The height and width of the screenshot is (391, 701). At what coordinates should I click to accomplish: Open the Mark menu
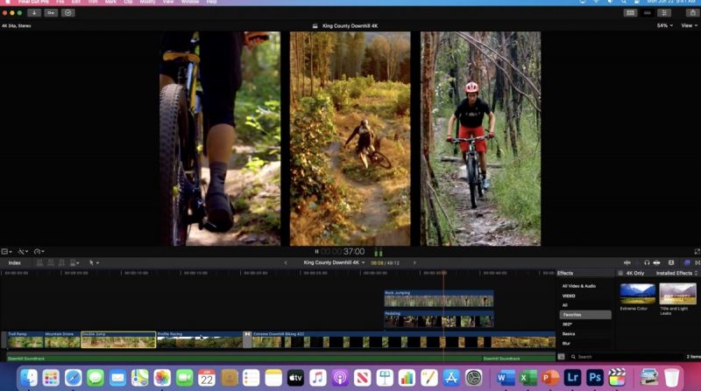[x=110, y=3]
